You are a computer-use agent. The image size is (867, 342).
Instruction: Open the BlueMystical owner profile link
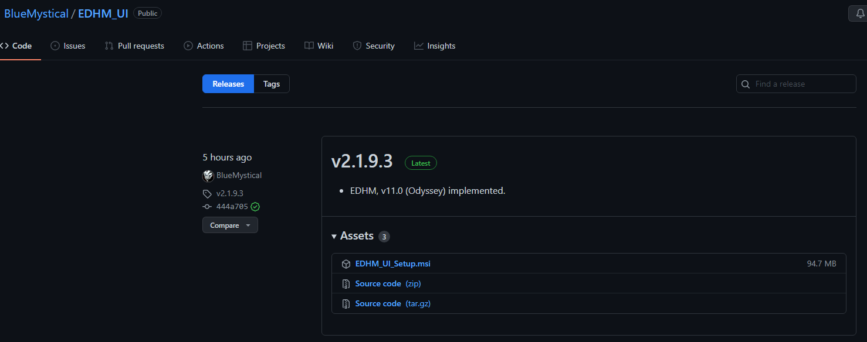36,13
